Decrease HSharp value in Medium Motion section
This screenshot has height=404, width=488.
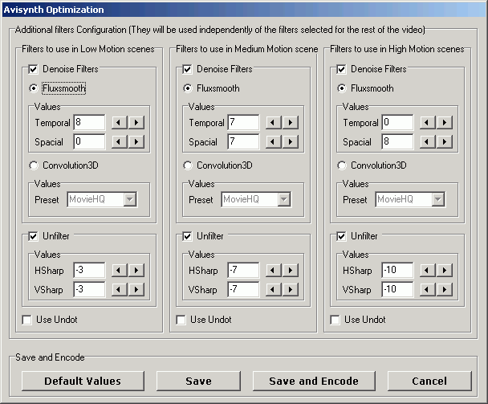click(x=274, y=270)
